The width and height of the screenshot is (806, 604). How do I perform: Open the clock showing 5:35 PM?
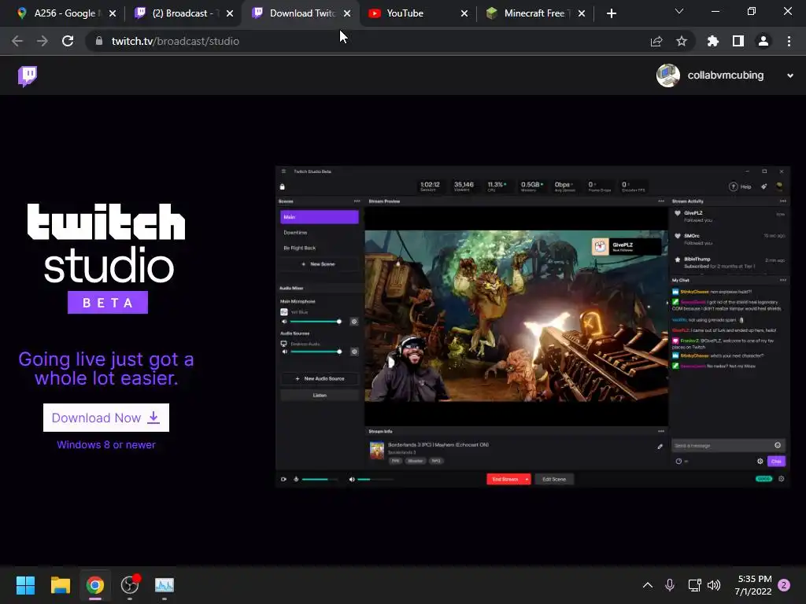[x=753, y=585]
